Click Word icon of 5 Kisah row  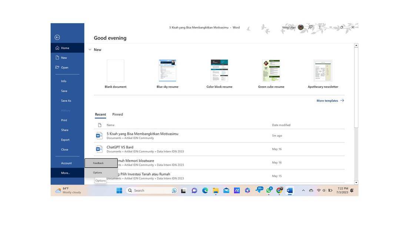click(x=99, y=135)
